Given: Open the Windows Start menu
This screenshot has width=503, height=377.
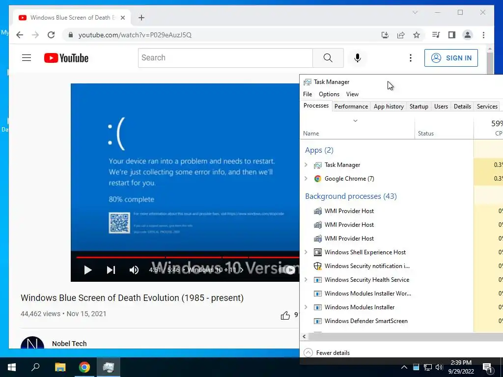Looking at the screenshot, I should pyautogui.click(x=12, y=367).
